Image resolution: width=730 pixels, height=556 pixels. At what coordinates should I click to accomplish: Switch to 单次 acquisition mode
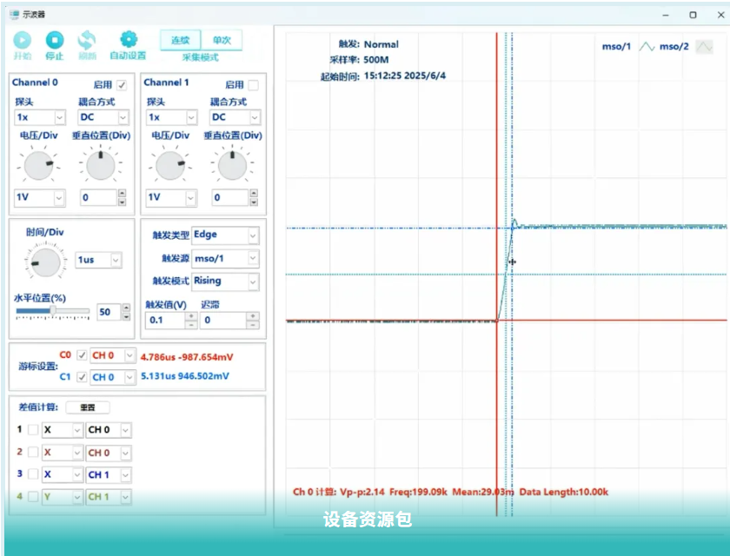coord(222,40)
